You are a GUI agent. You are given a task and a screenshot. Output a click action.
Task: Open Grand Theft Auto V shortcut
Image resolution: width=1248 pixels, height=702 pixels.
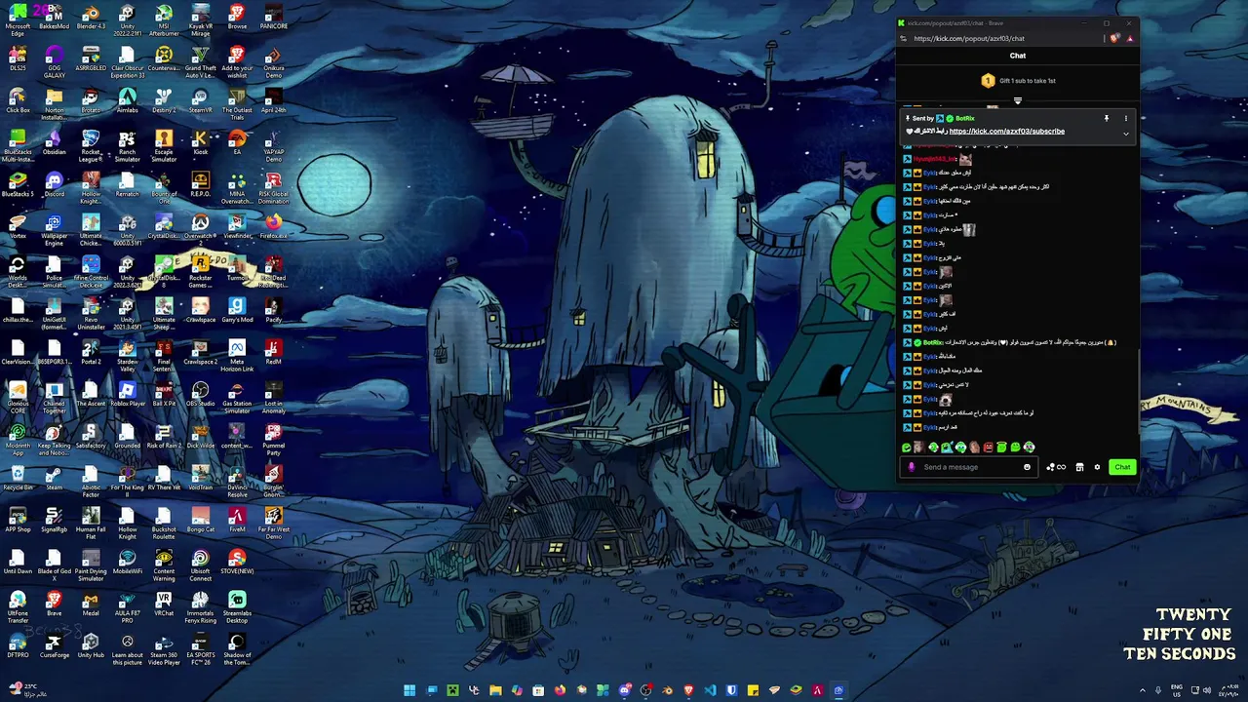tap(200, 59)
